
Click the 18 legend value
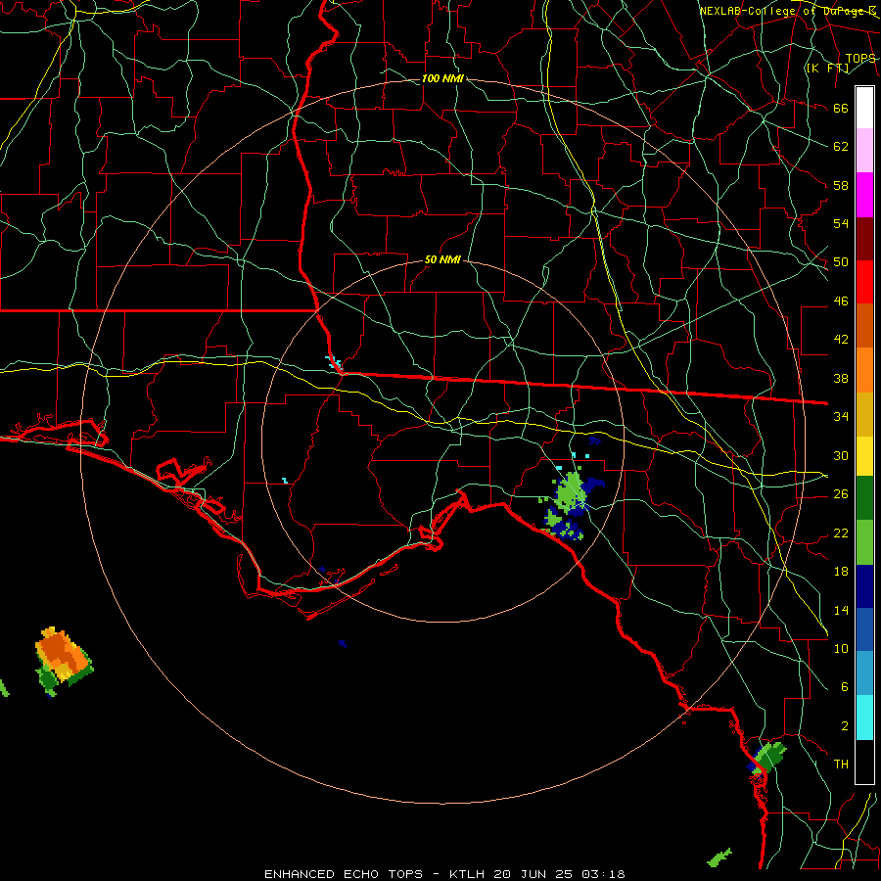coord(841,572)
